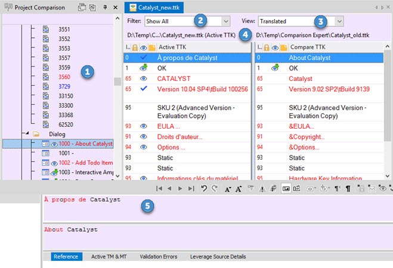Toggle the eye status on Options ... row
This screenshot has width=393, height=268.
pyautogui.click(x=143, y=147)
